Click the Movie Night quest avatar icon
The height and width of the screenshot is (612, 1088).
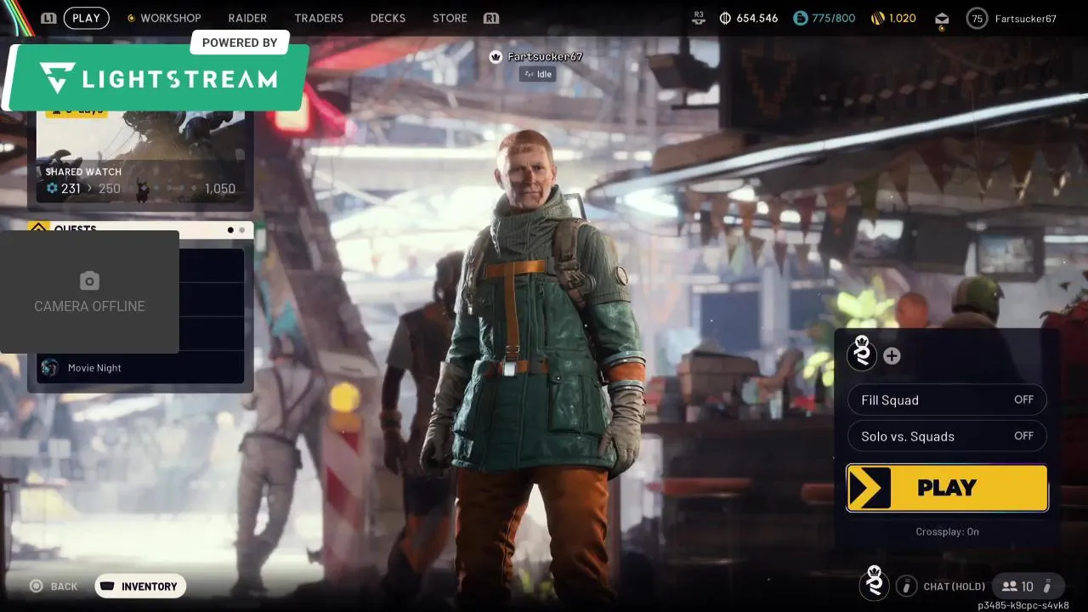(50, 367)
